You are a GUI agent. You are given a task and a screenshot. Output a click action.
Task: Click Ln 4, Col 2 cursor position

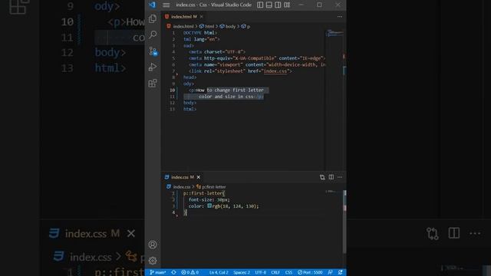[219, 272]
